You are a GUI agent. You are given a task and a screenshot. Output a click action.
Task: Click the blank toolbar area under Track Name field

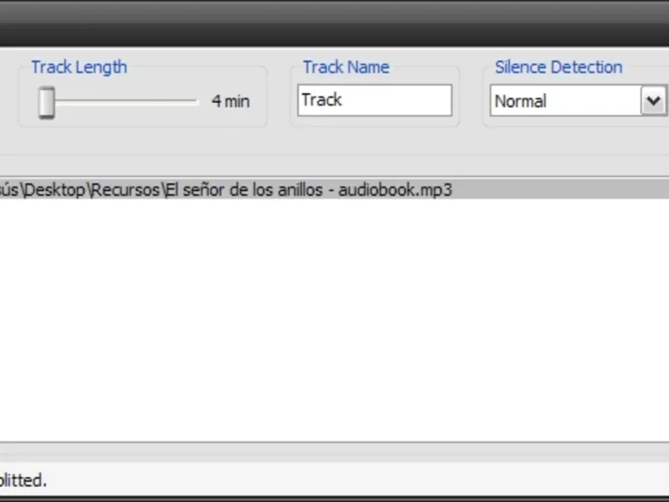375,141
